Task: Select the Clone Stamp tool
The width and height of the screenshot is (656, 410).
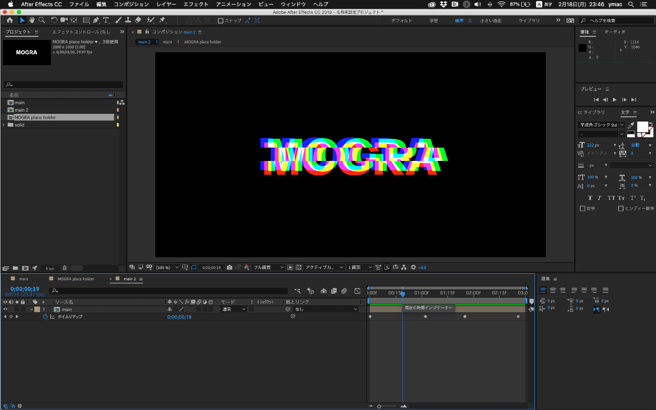Action: click(128, 20)
